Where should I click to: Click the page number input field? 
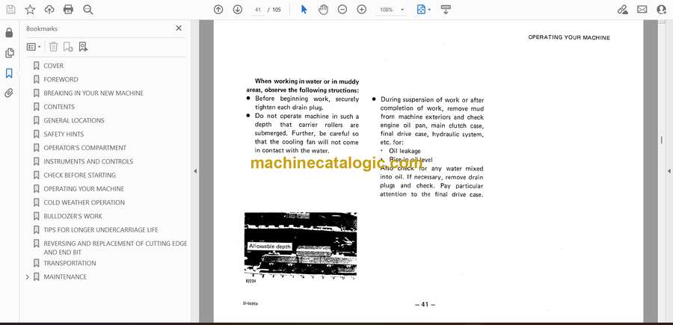pos(258,10)
